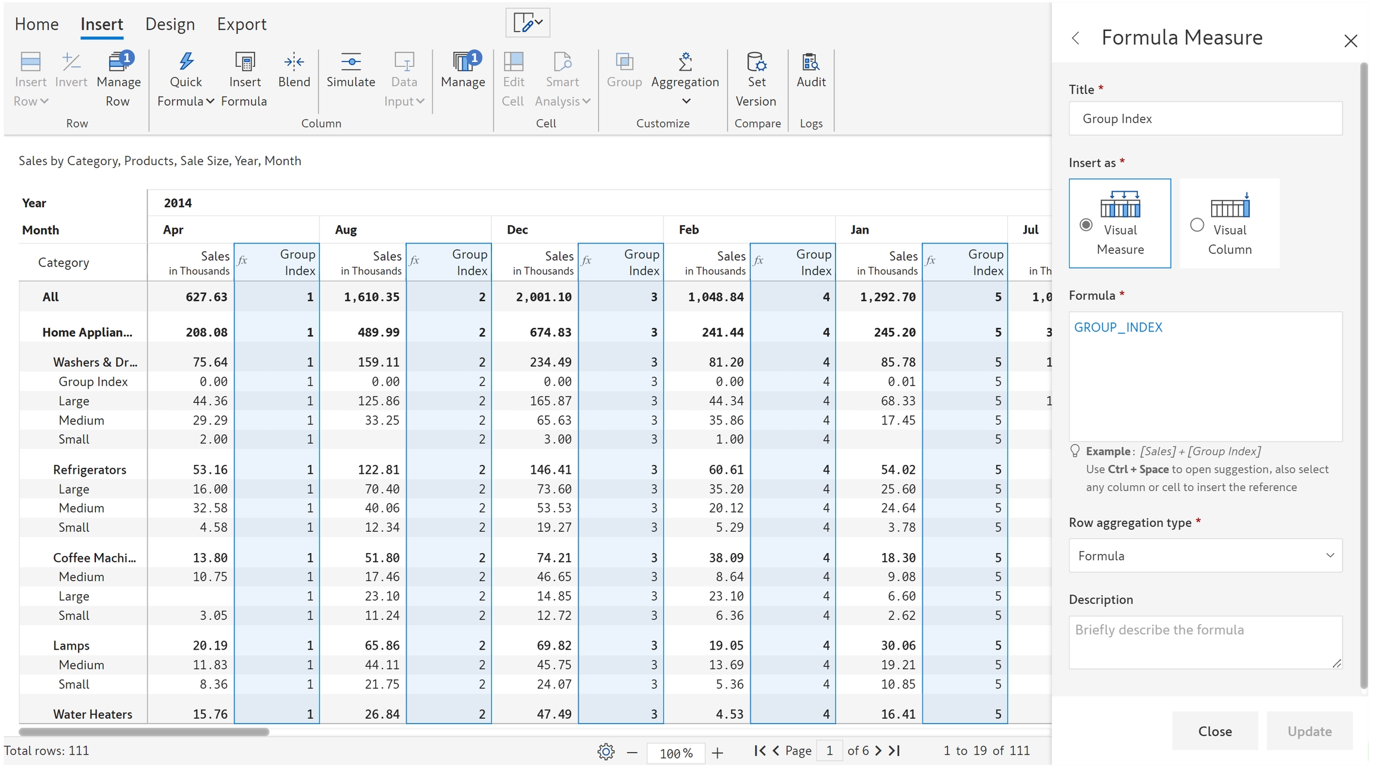The width and height of the screenshot is (1374, 770).
Task: Select the Blend column tool
Action: (294, 62)
